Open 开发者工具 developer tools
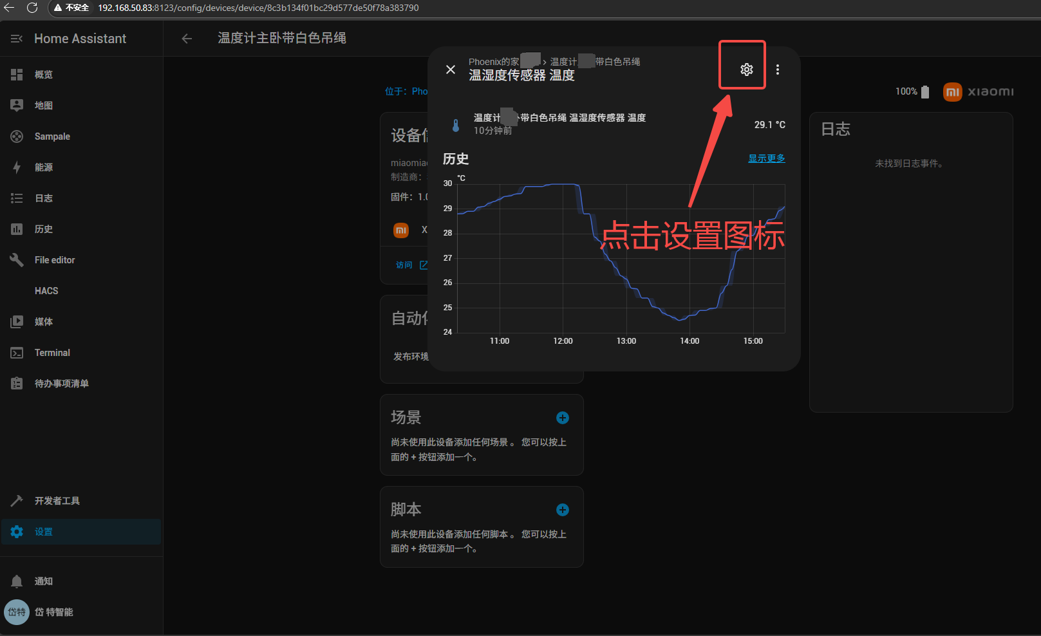The width and height of the screenshot is (1041, 636). coord(57,501)
